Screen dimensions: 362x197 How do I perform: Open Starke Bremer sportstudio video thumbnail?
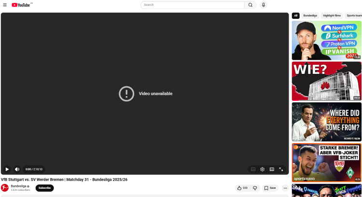[326, 163]
